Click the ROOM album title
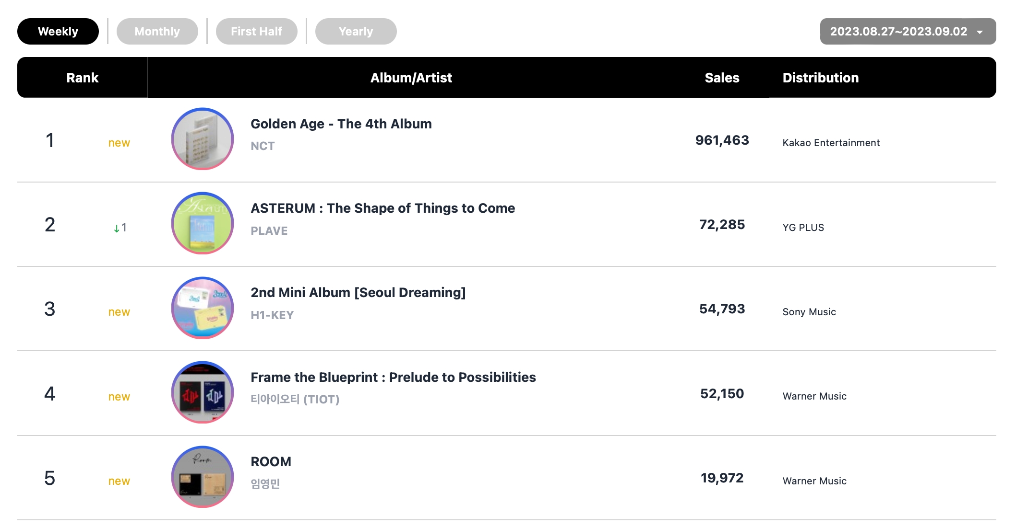This screenshot has height=527, width=1016. click(x=271, y=461)
